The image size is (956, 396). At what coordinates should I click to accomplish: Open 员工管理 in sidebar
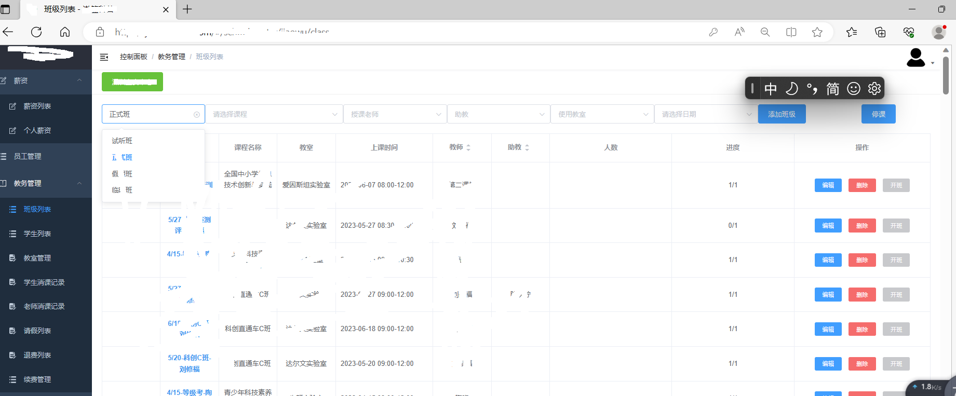(46, 156)
